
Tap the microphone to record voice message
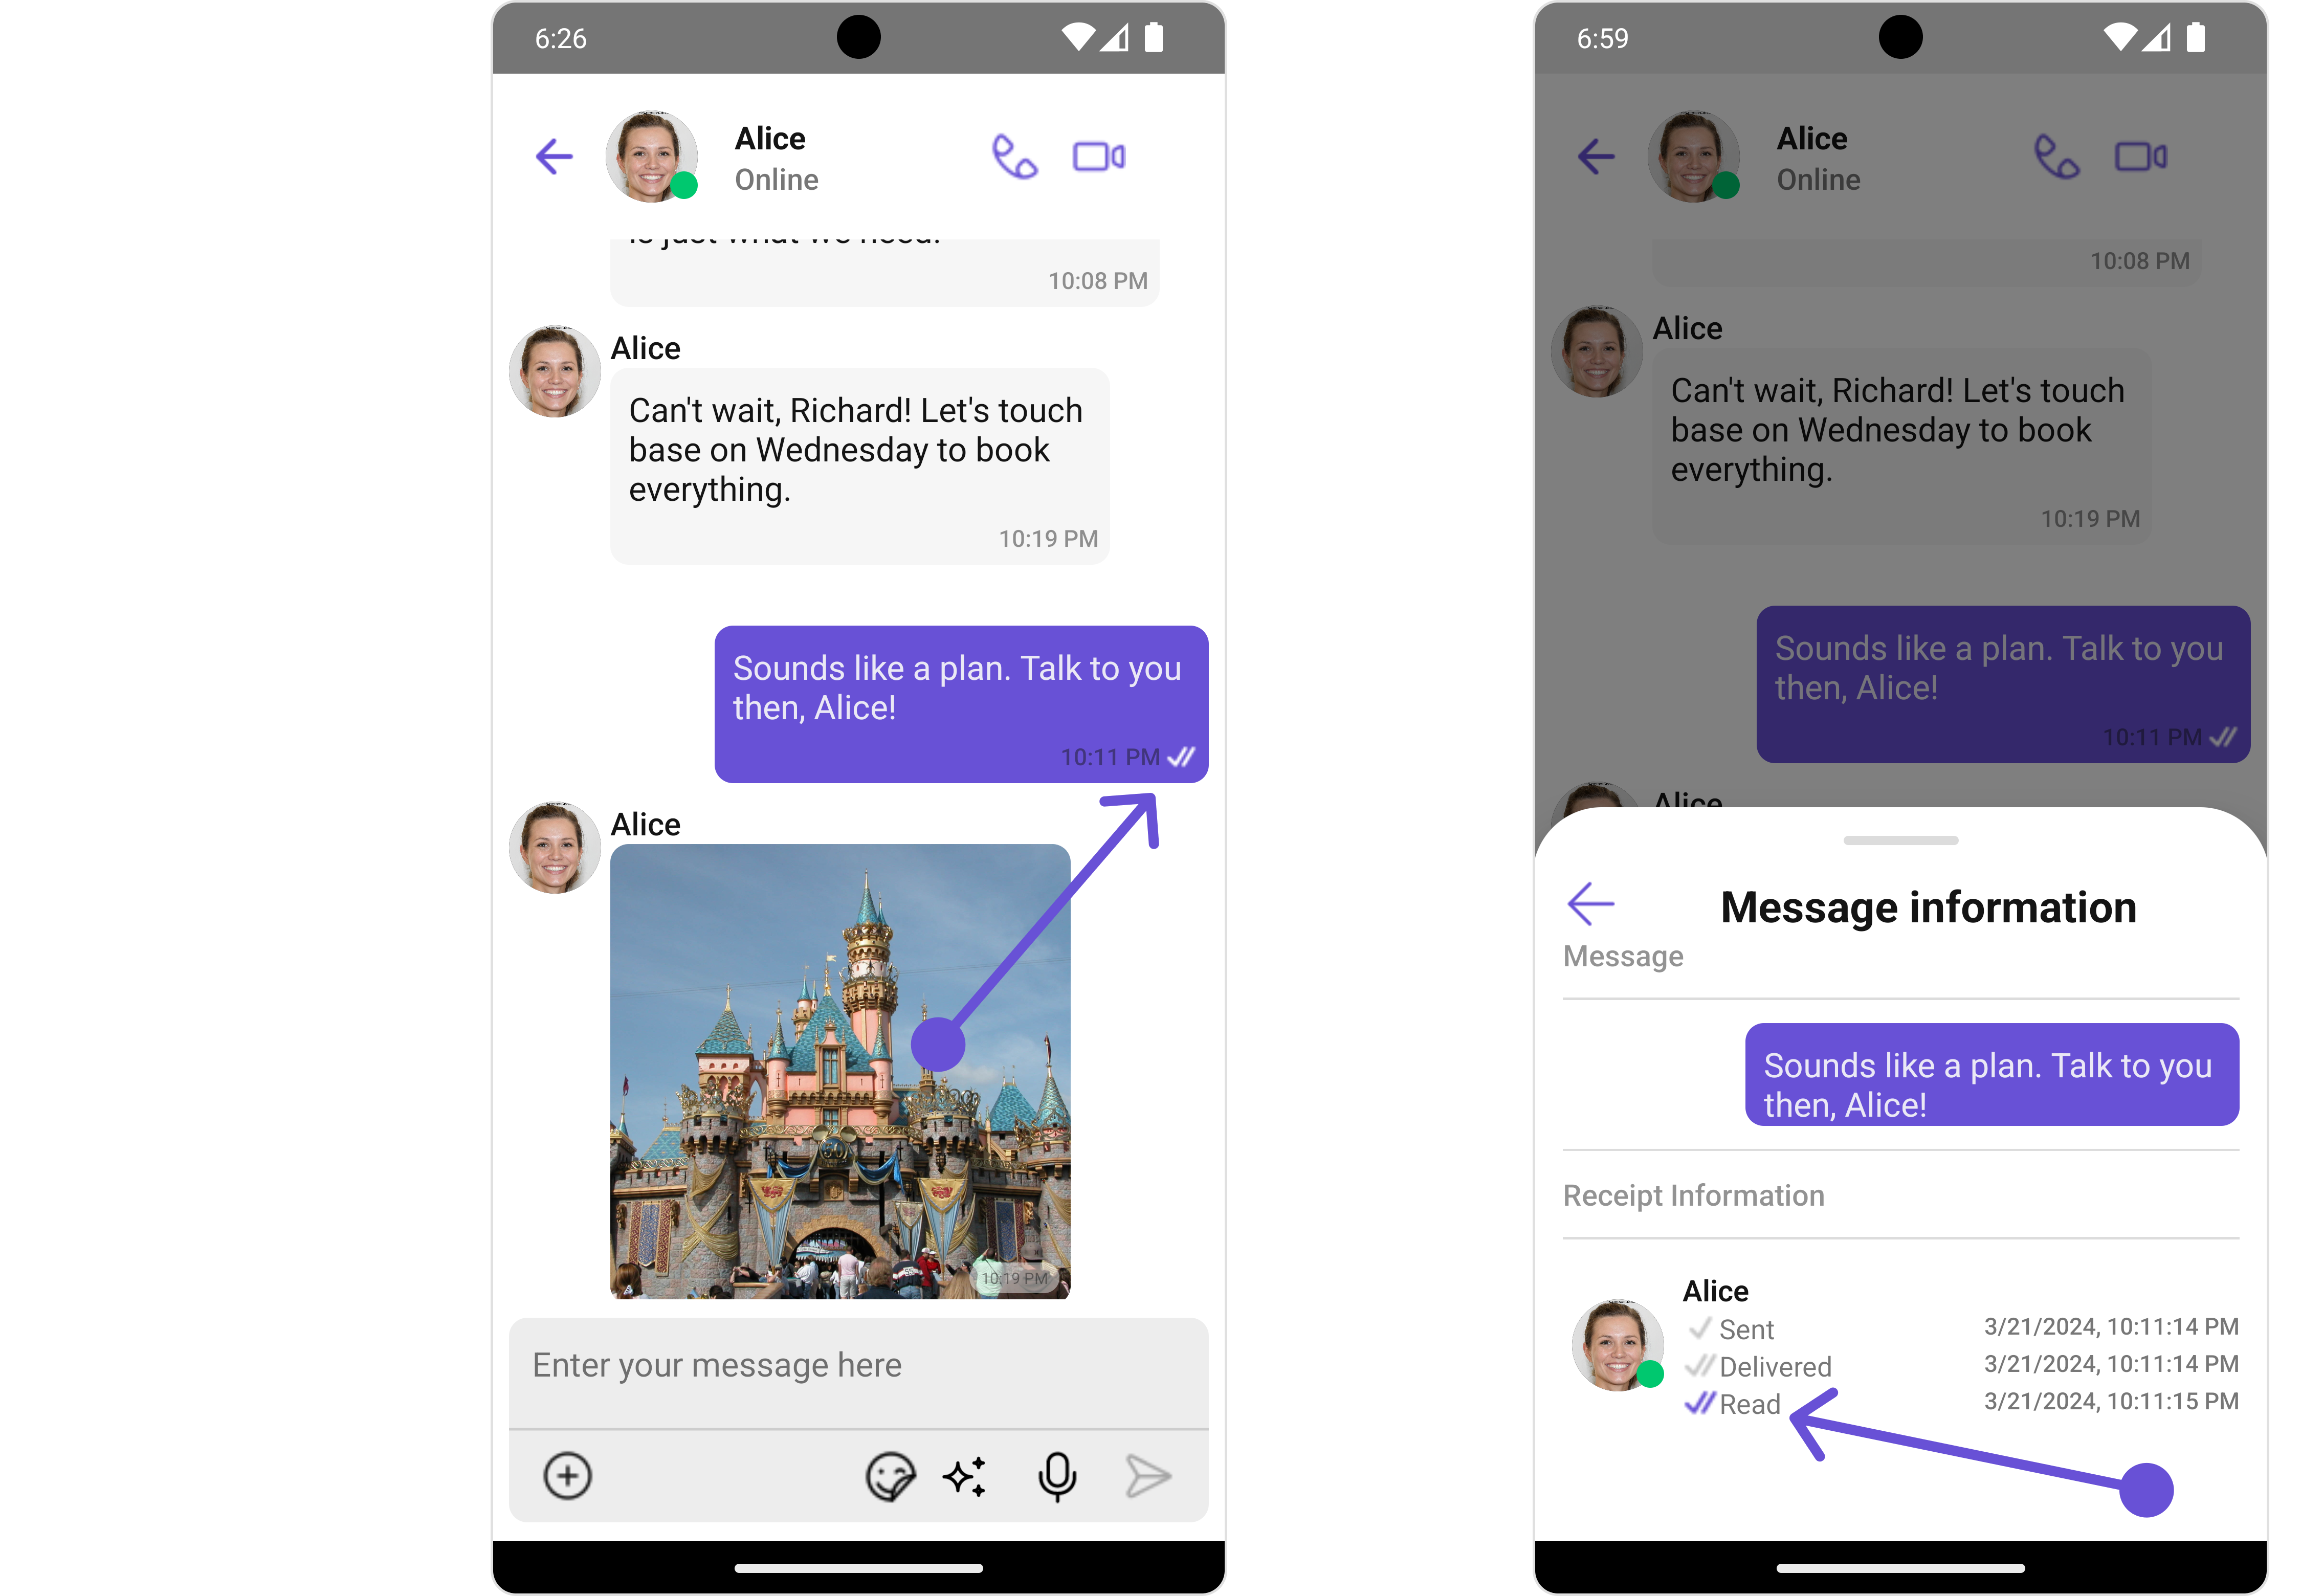tap(1056, 1476)
